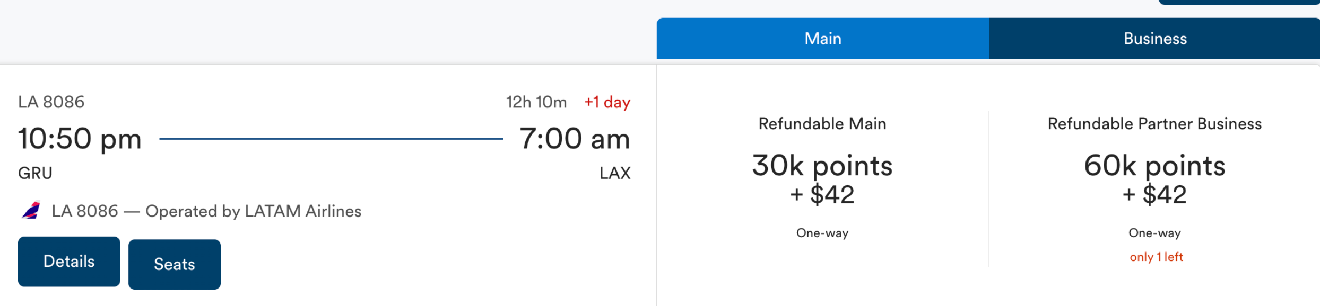Click the dark blue button at top right

click(x=1239, y=2)
